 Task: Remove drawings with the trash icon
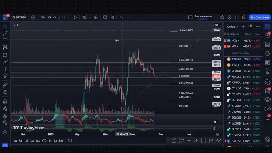pos(5,132)
